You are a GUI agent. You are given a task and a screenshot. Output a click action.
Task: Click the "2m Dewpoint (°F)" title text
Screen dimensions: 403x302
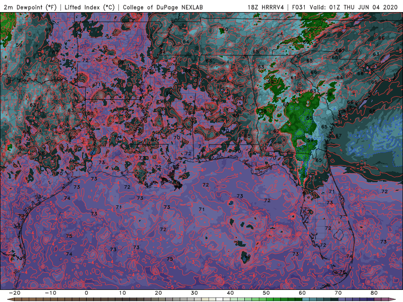pos(30,7)
